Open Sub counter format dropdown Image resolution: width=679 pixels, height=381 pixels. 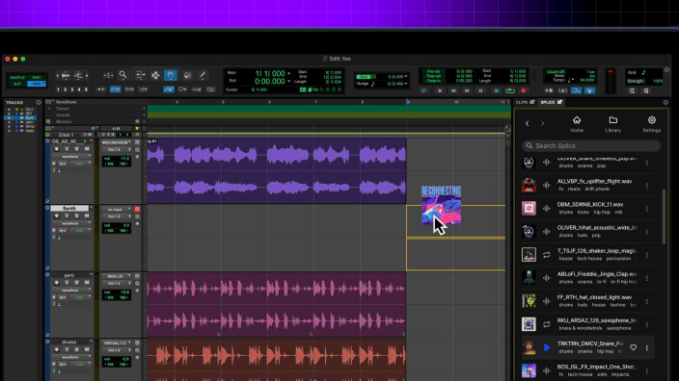(288, 81)
